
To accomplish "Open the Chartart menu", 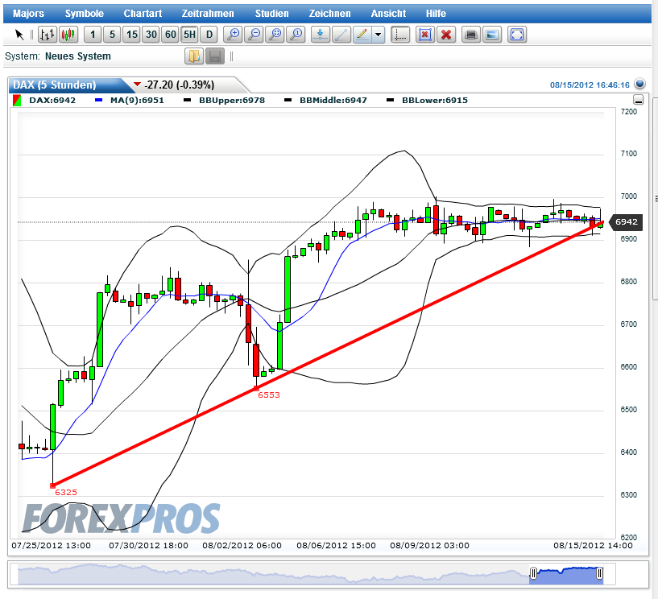I will click(x=143, y=14).
